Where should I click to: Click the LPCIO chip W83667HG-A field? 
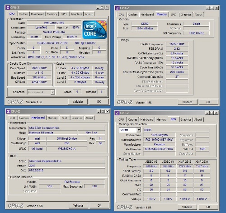click(67, 149)
